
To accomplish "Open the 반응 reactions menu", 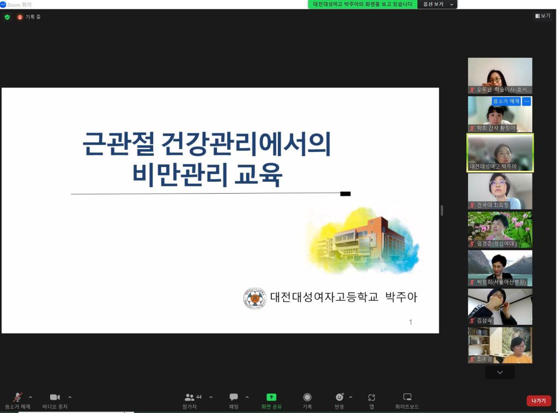I will coord(339,398).
